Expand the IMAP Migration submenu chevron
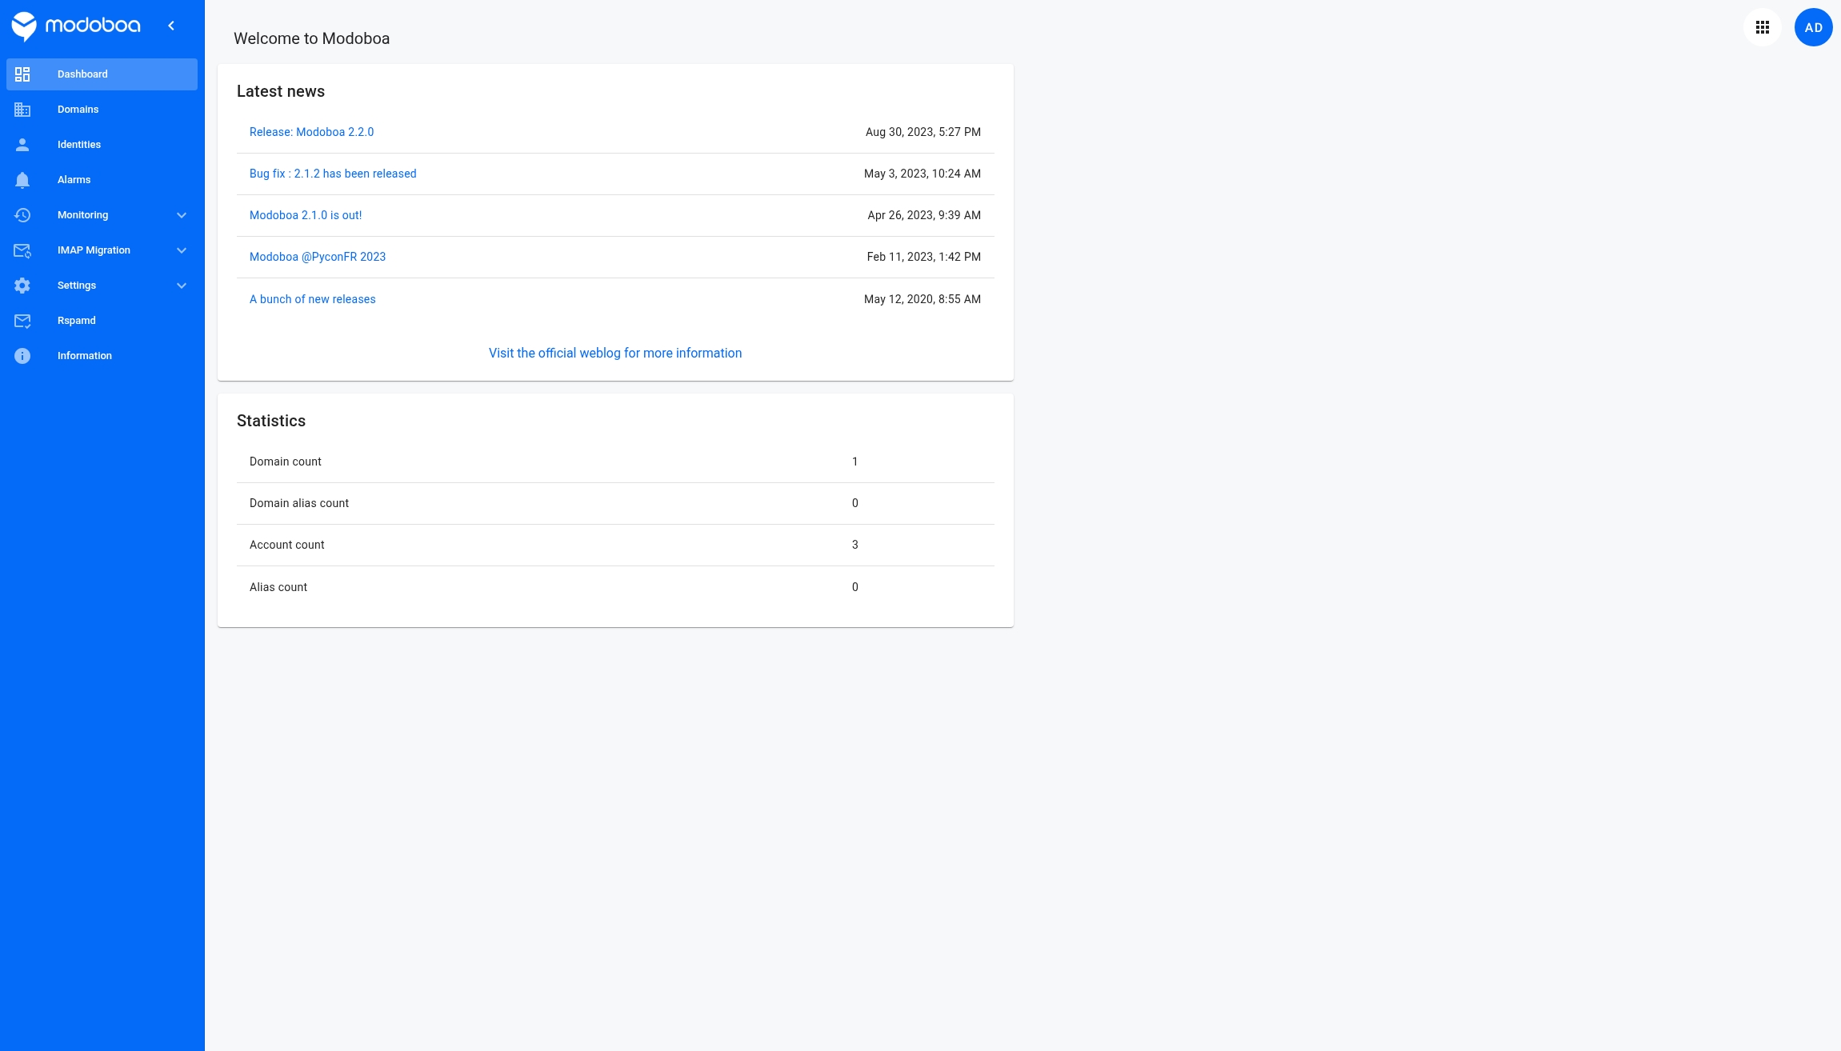Image resolution: width=1841 pixels, height=1051 pixels. pos(182,250)
